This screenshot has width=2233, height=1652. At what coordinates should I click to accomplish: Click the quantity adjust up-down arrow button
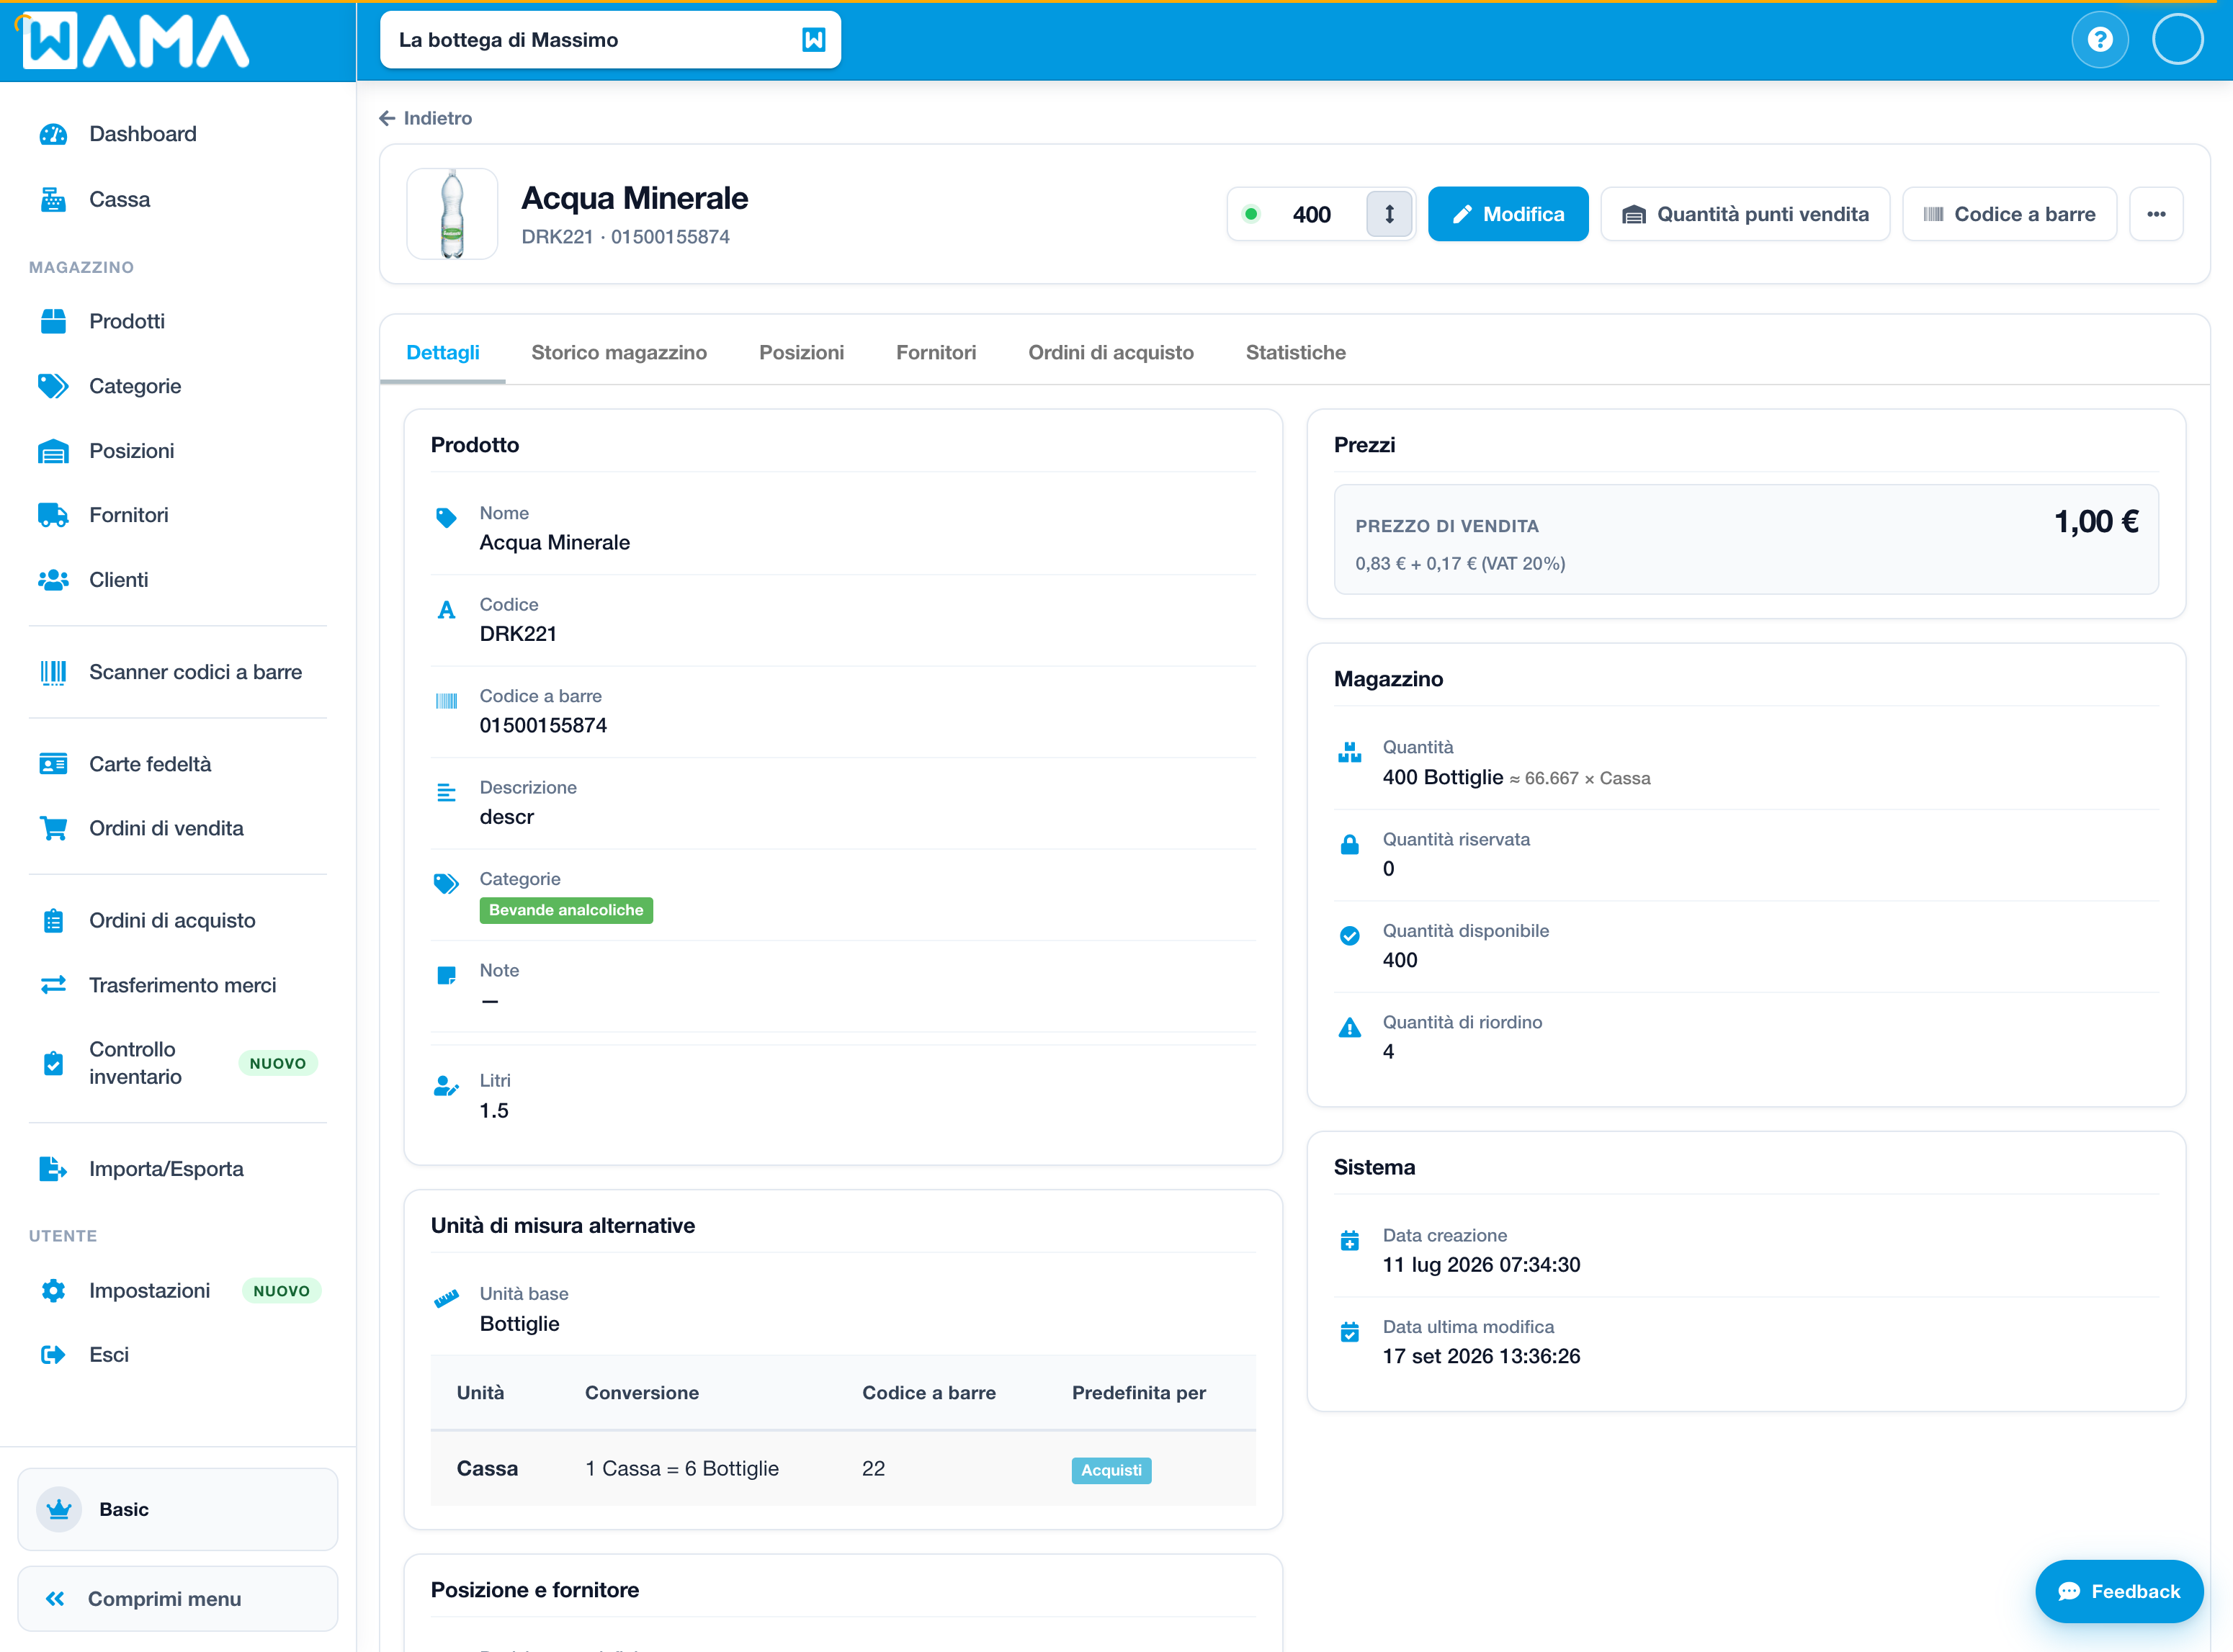pyautogui.click(x=1389, y=214)
